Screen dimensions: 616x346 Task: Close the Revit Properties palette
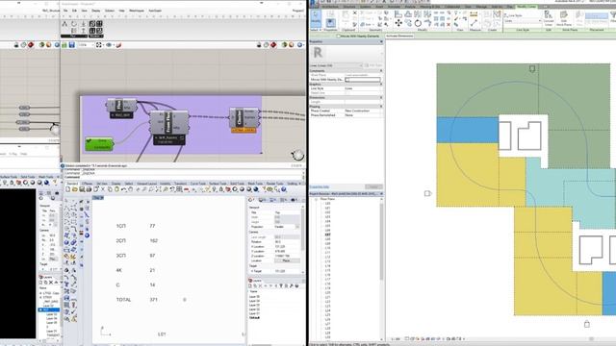(x=381, y=41)
